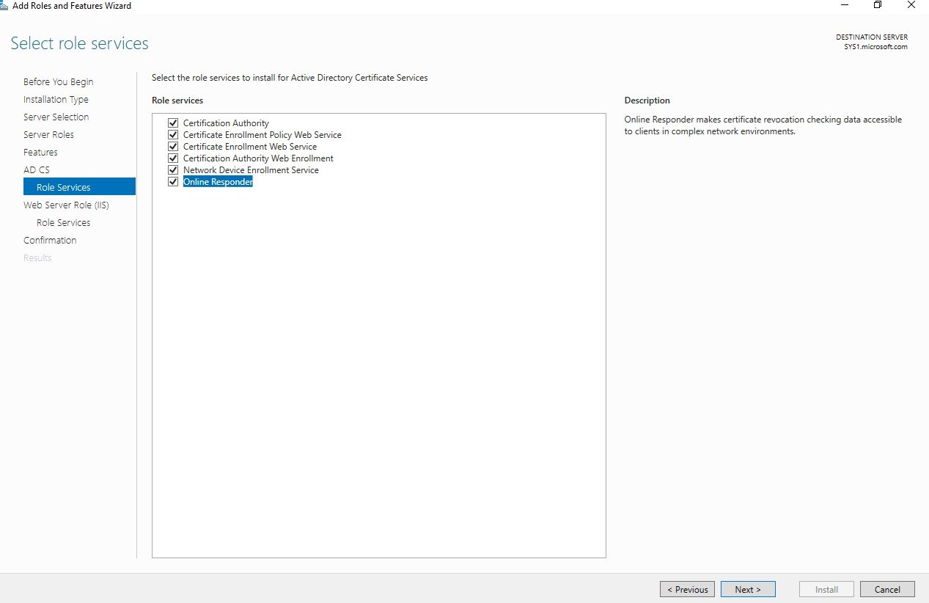This screenshot has width=929, height=603.
Task: Click the wizard icon in title bar
Action: pyautogui.click(x=4, y=5)
